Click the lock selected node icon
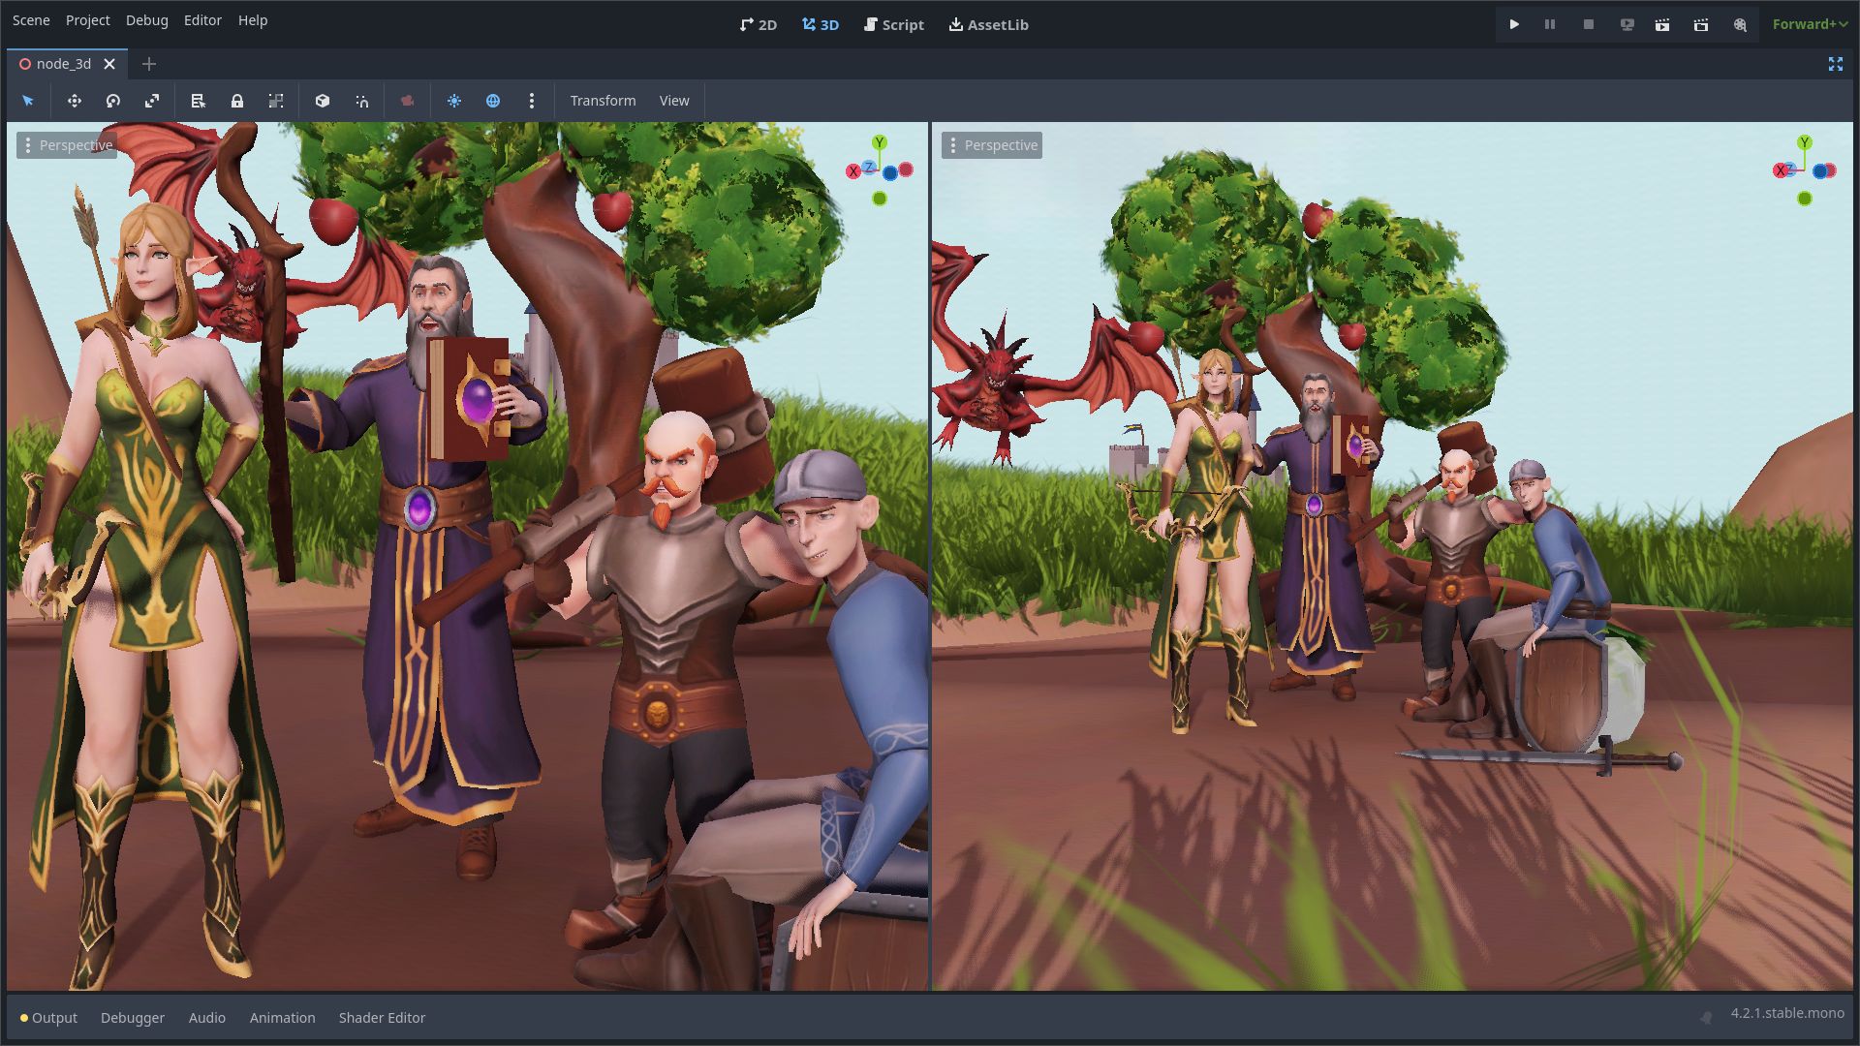 [x=237, y=101]
